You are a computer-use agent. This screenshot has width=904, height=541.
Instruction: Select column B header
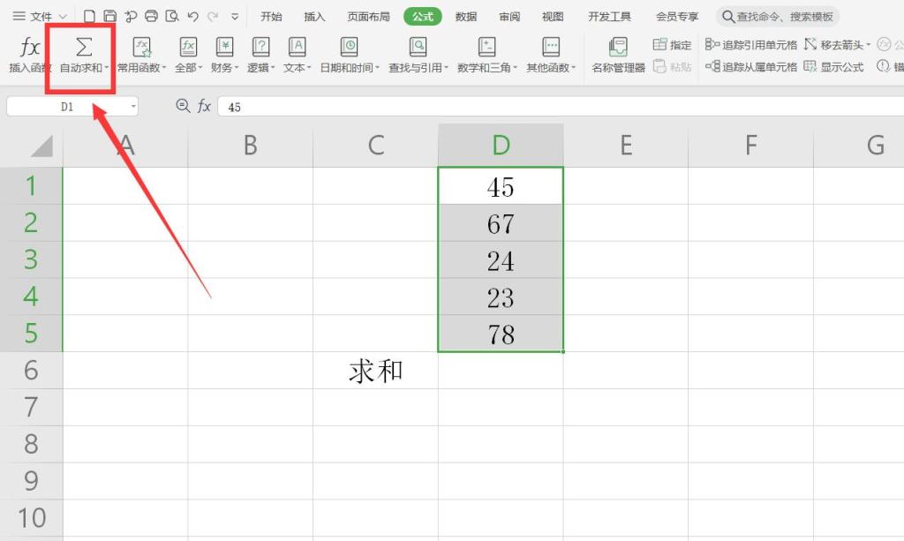tap(250, 146)
